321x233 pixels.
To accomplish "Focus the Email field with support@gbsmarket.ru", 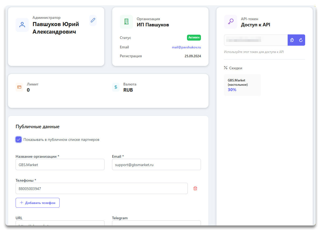I will coord(156,165).
